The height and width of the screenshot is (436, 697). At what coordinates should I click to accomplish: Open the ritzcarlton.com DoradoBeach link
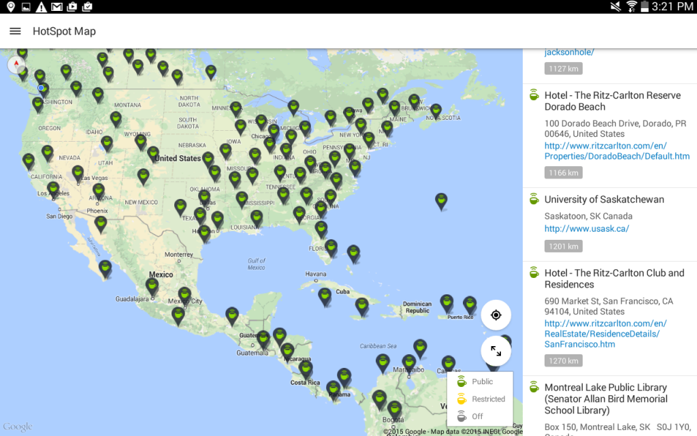click(x=617, y=151)
